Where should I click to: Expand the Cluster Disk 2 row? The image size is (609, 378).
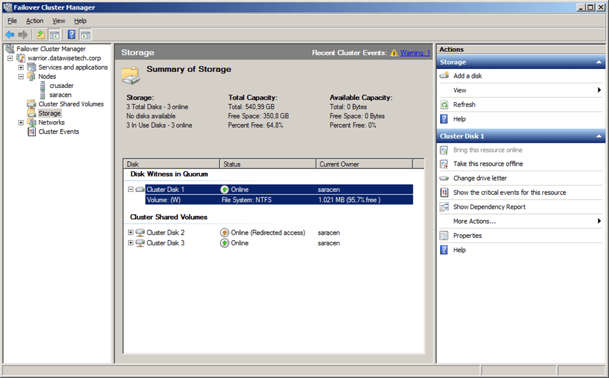coord(131,233)
